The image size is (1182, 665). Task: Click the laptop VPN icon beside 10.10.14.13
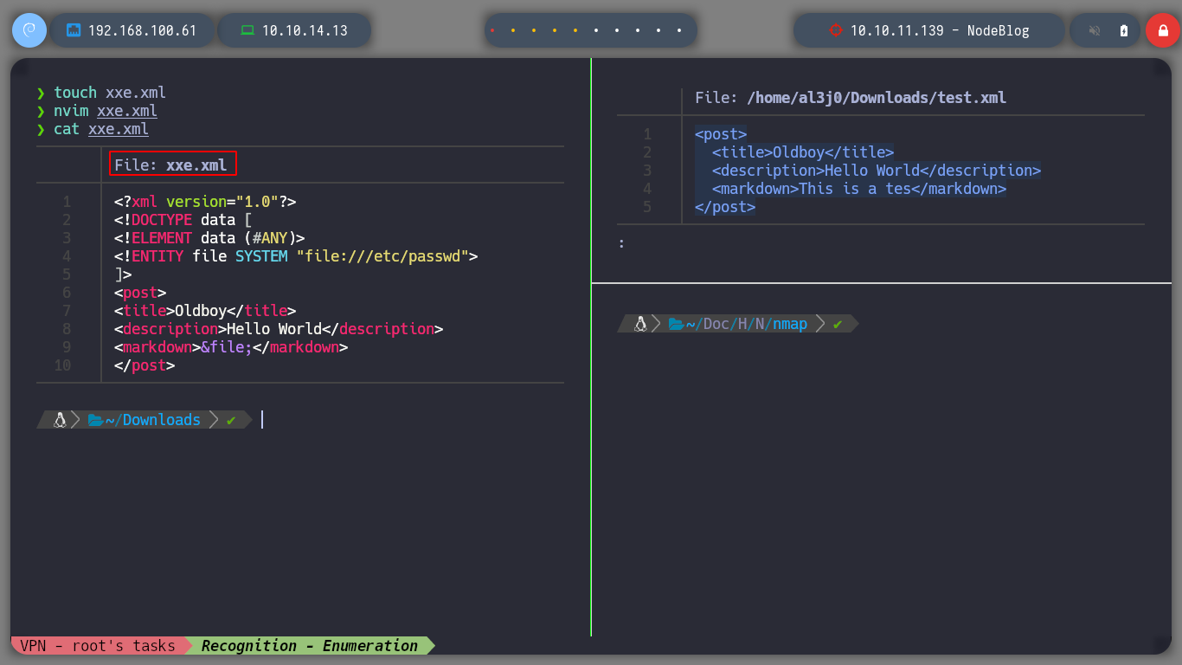pos(247,30)
